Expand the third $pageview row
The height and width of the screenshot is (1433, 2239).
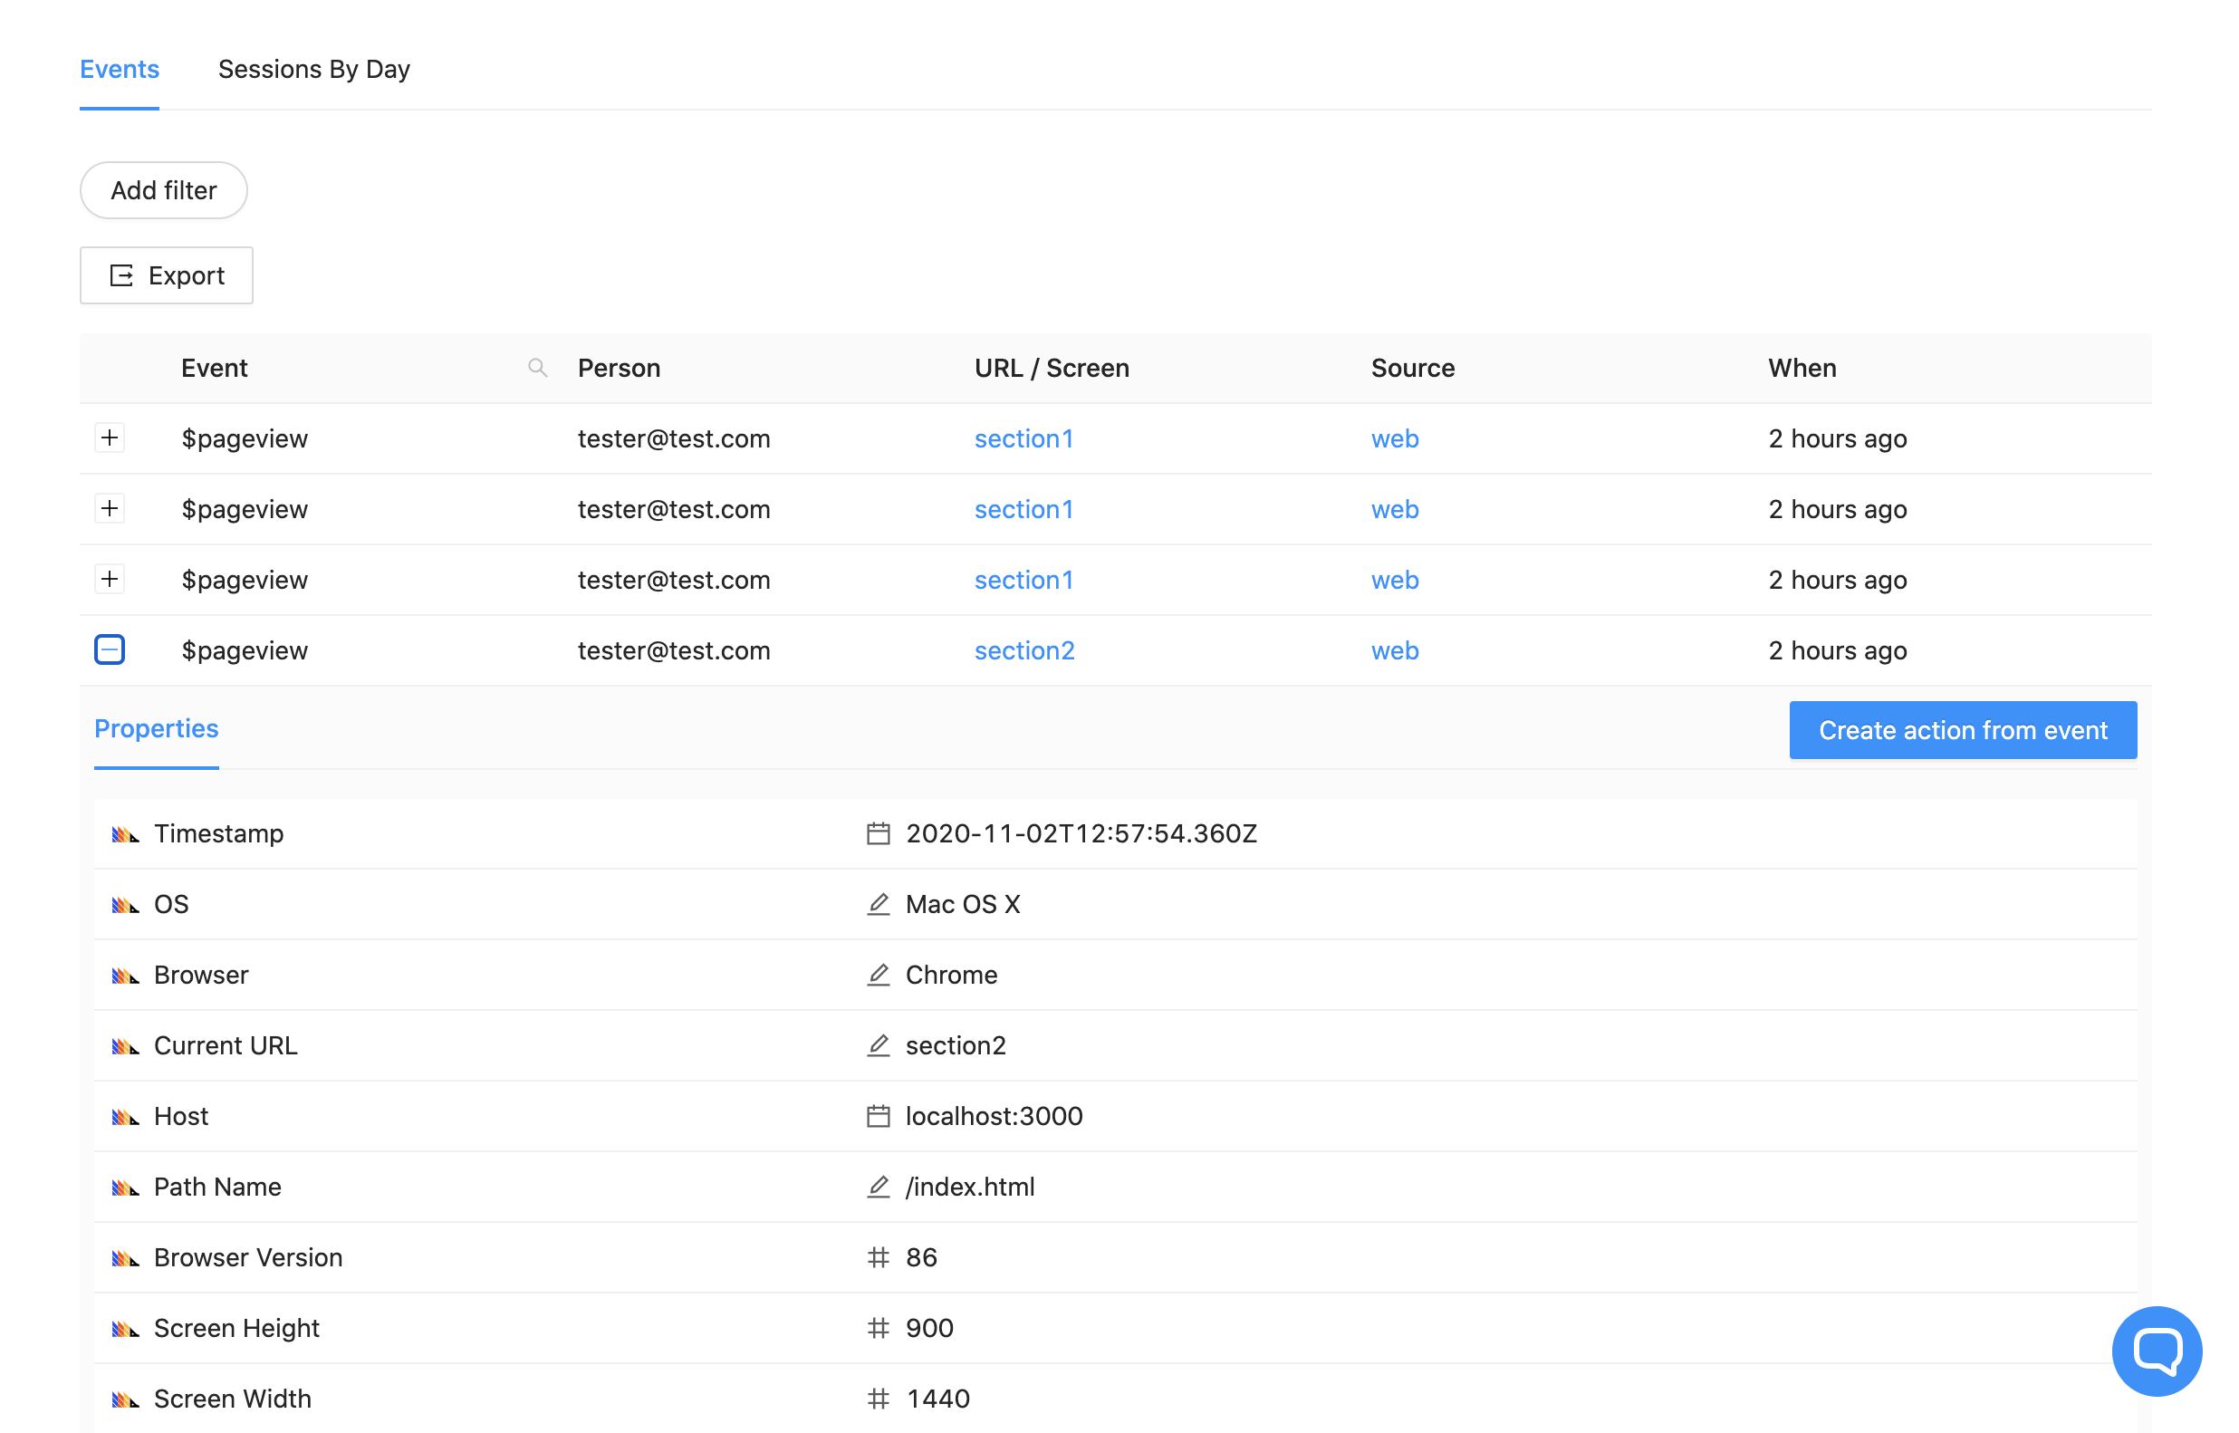(x=110, y=579)
